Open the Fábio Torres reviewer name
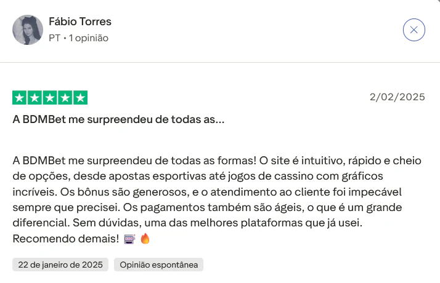The image size is (440, 283). [x=80, y=22]
